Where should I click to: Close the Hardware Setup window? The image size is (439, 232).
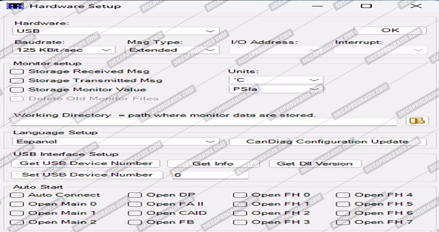[416, 6]
